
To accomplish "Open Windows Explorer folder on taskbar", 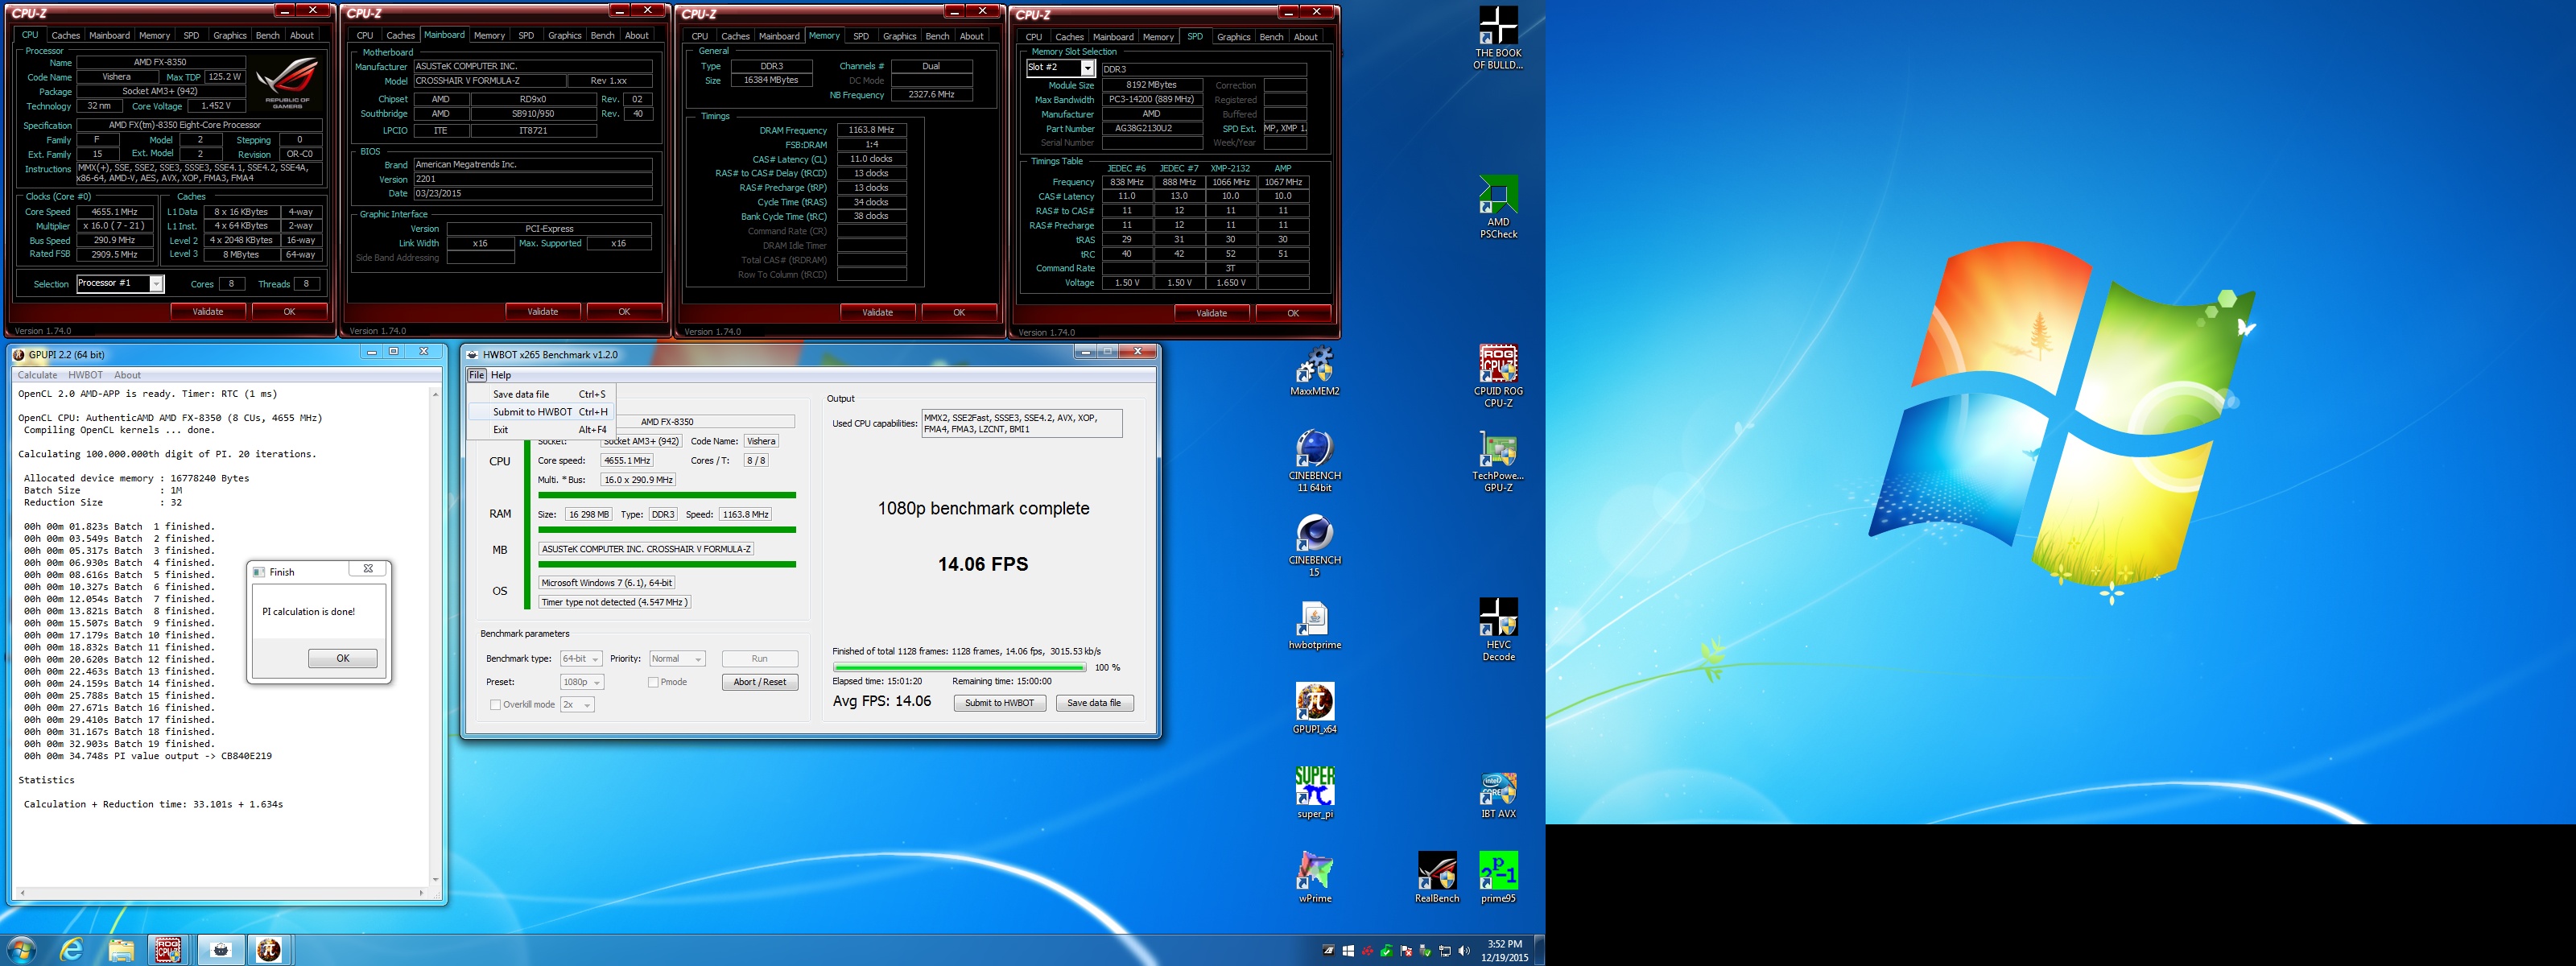I will [x=120, y=949].
